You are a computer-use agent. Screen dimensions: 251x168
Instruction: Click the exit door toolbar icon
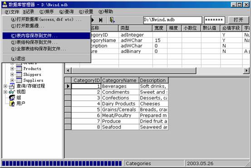coord(112,20)
